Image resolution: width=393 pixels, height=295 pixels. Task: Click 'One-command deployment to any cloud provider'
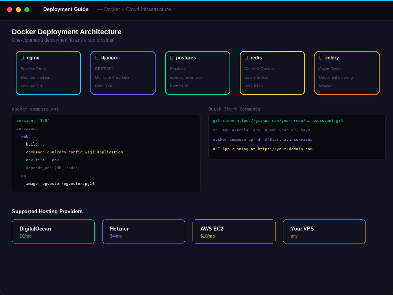(x=62, y=40)
